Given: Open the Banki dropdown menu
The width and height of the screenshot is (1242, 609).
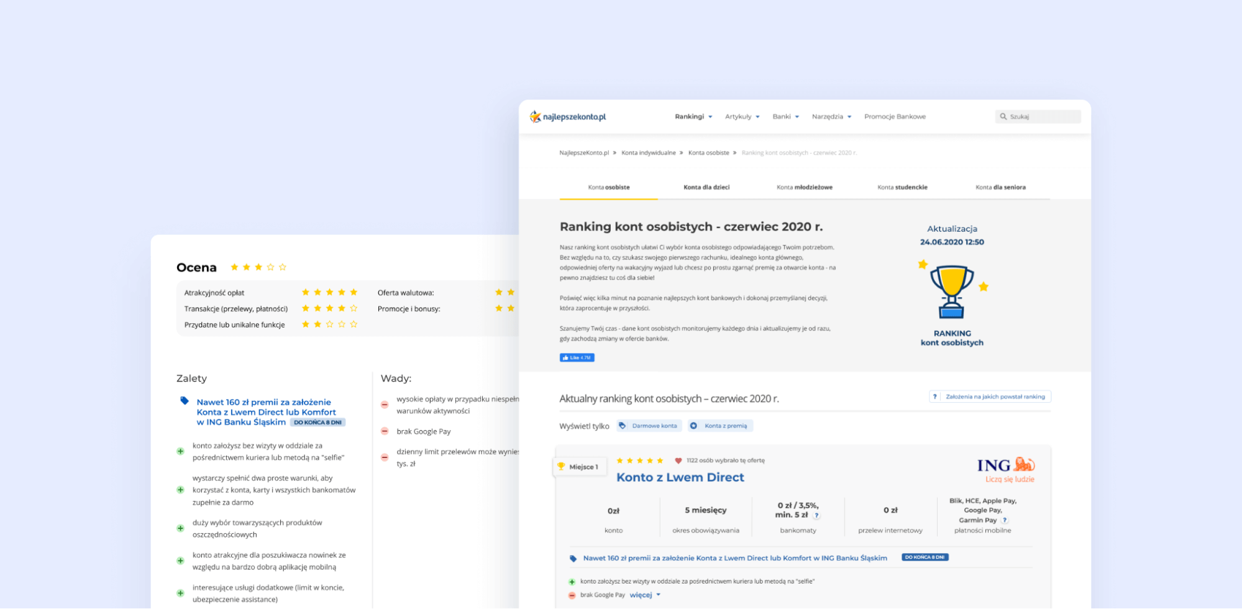Looking at the screenshot, I should click(x=785, y=117).
